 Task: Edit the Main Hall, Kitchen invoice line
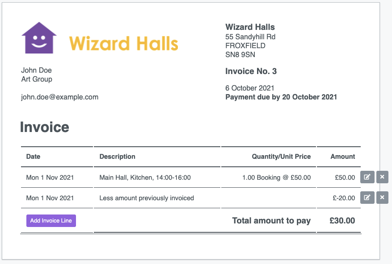367,177
